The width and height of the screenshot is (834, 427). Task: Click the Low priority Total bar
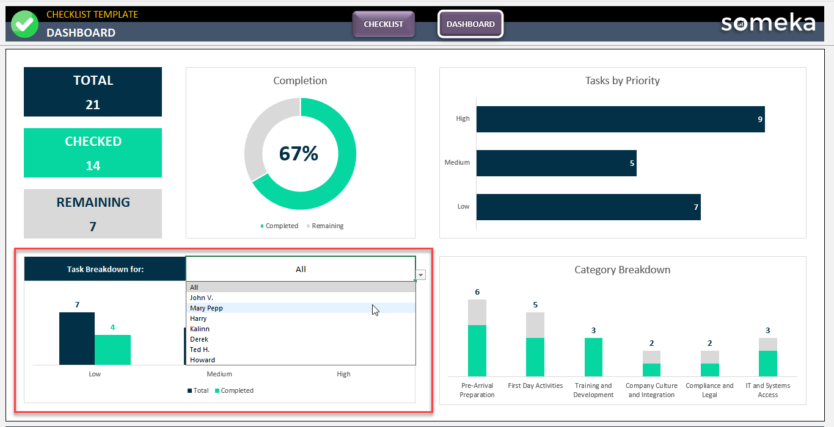coord(77,339)
